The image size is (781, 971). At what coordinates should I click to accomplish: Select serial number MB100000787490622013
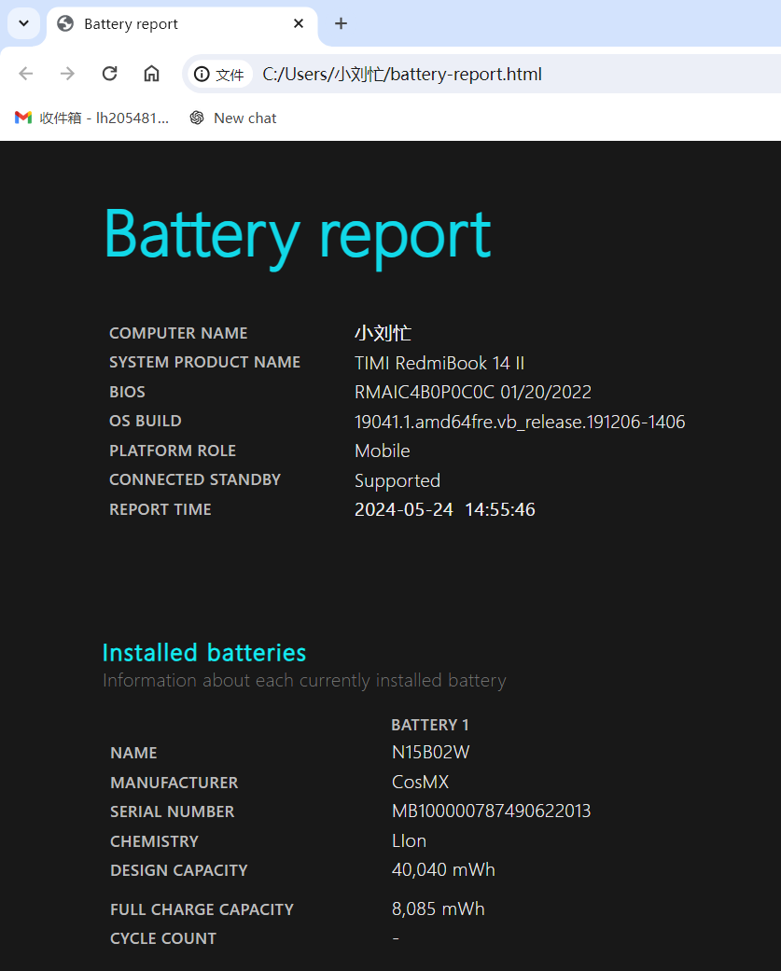tap(491, 811)
